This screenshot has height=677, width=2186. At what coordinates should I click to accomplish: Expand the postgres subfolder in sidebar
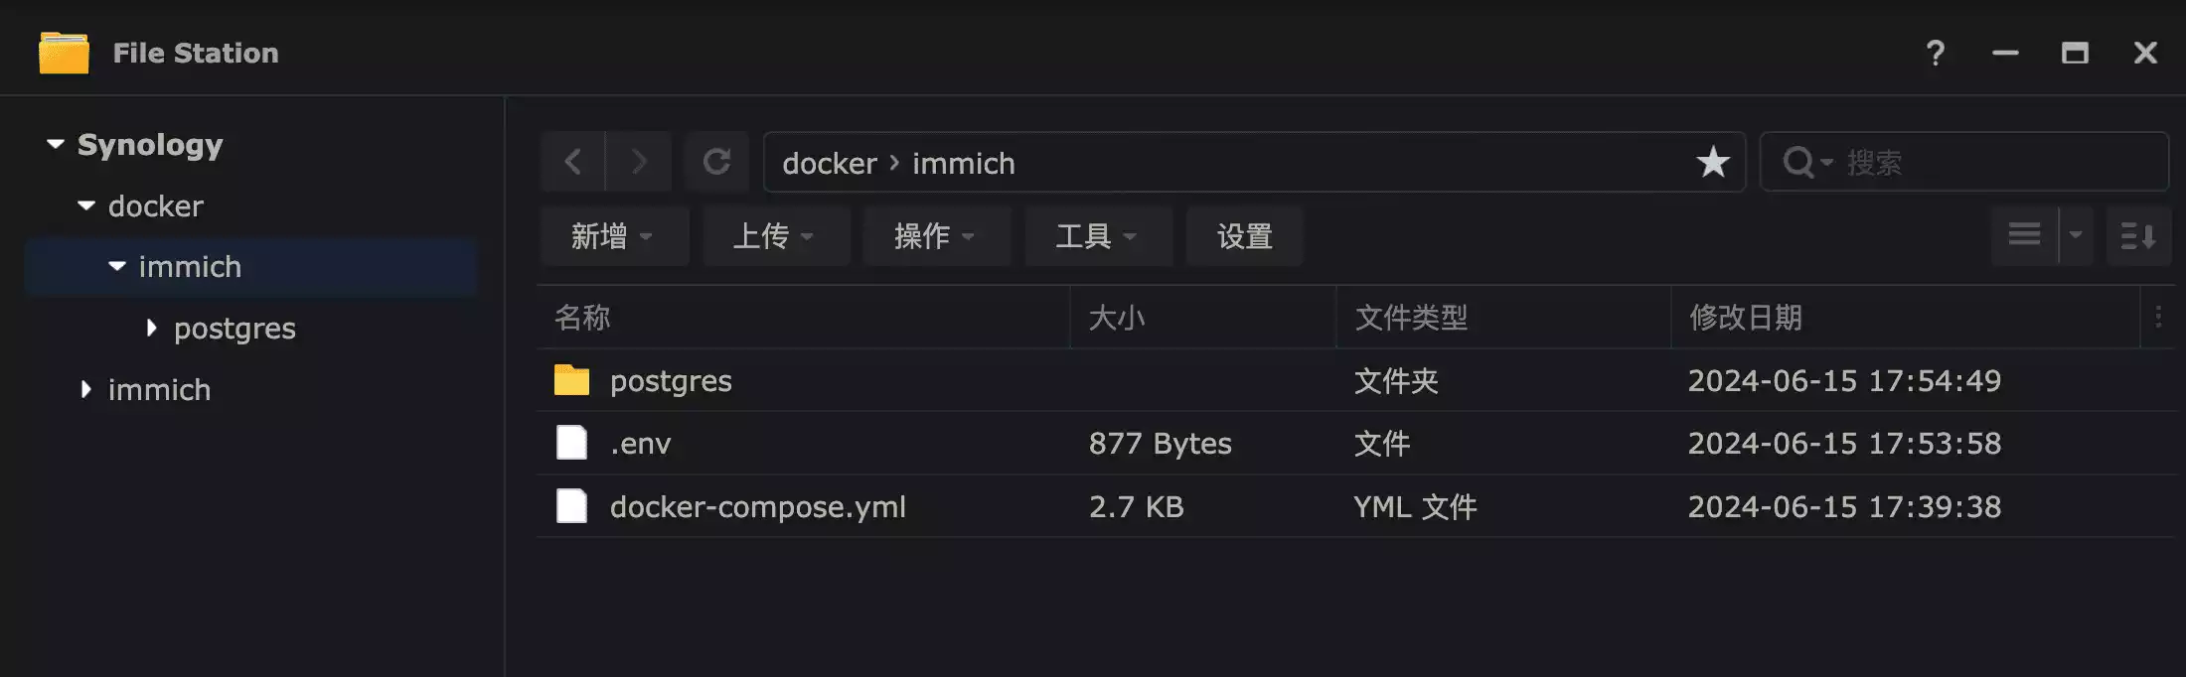coord(151,328)
